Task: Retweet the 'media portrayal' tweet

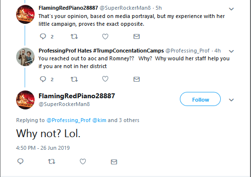Action: click(x=74, y=36)
